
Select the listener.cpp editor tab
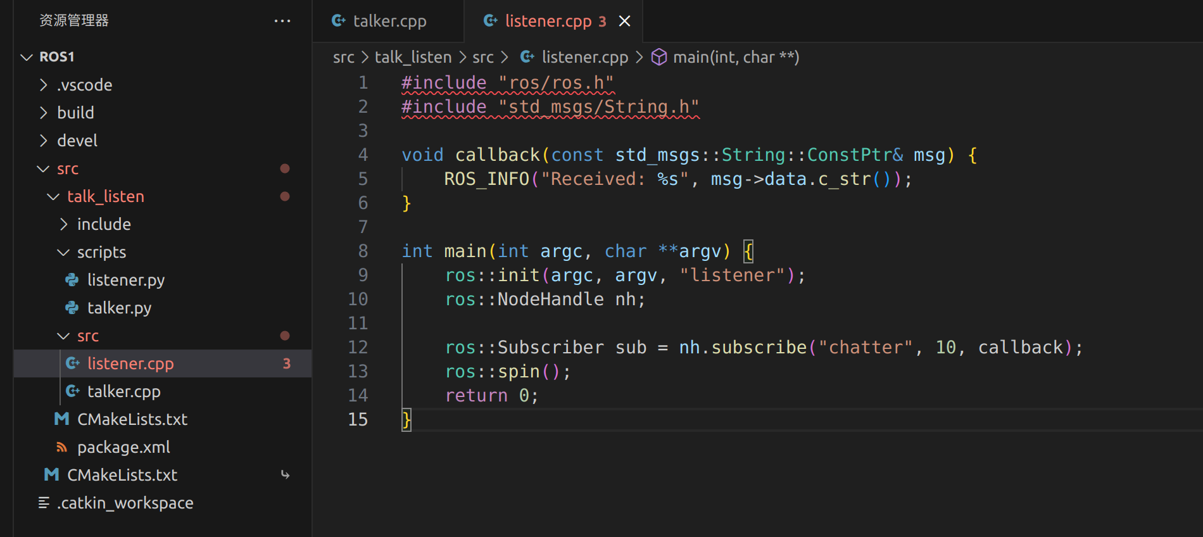pos(553,21)
